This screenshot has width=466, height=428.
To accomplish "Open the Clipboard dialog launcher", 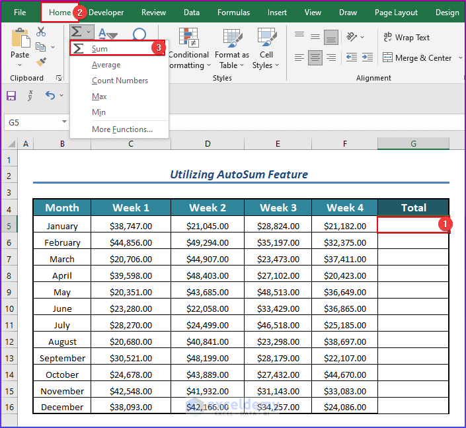I will [59, 78].
